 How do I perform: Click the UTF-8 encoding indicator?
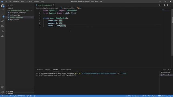[144, 96]
